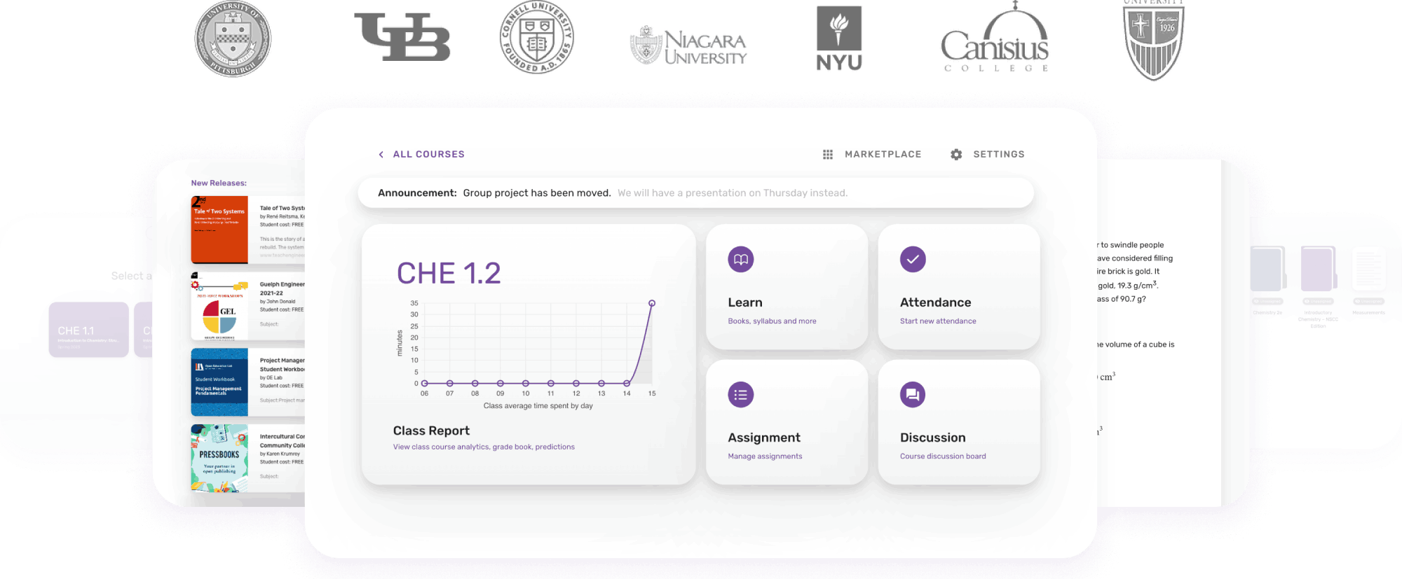The height and width of the screenshot is (579, 1402).
Task: Click the CHE 1.2 course title
Action: tap(449, 274)
